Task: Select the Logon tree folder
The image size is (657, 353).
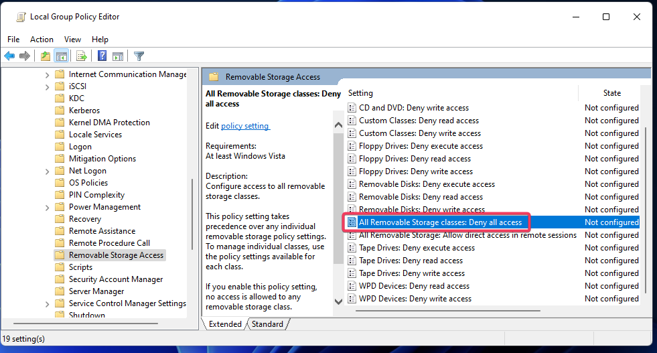Action: 80,147
